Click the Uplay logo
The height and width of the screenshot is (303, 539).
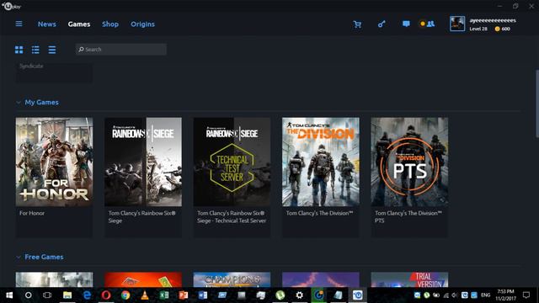[x=11, y=6]
